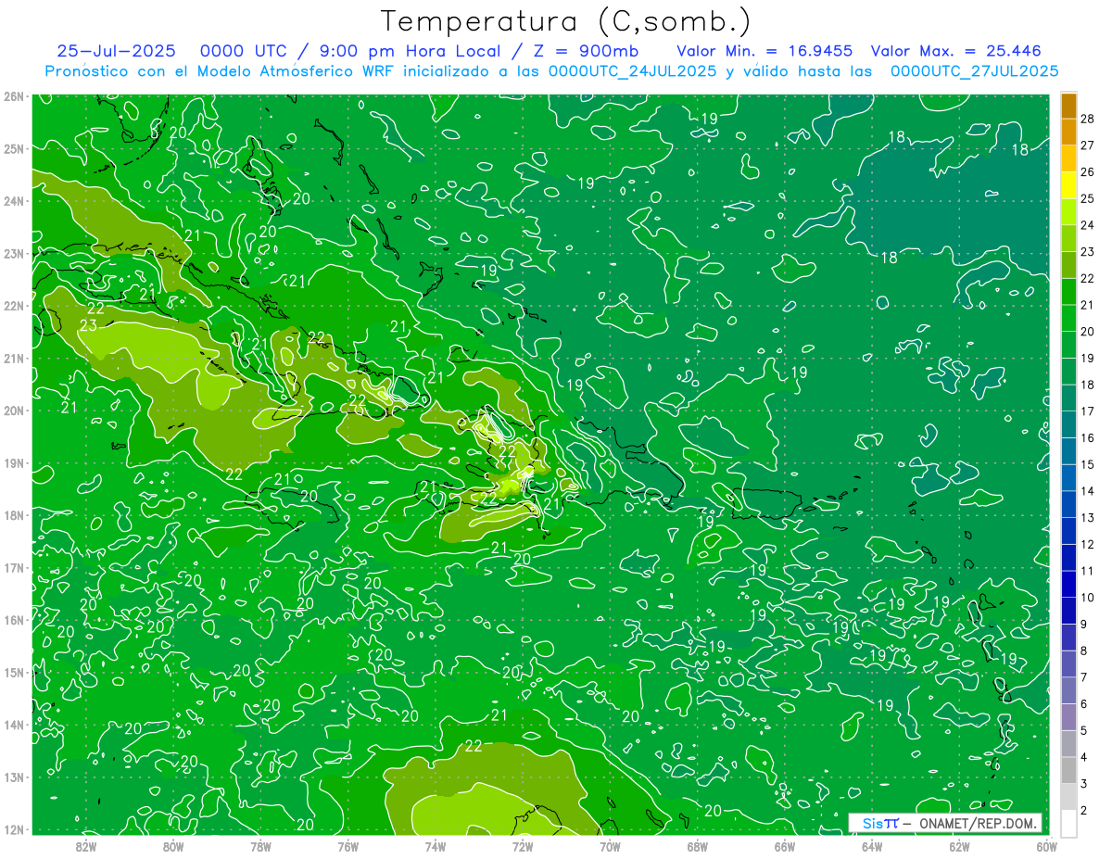
Task: Click the latitude label '25N'
Action: coord(13,148)
